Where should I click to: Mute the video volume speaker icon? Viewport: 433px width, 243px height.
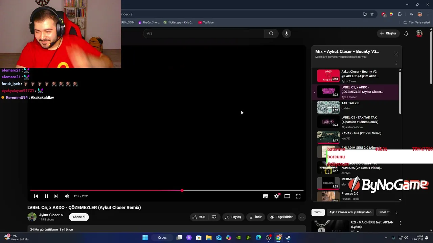67,196
